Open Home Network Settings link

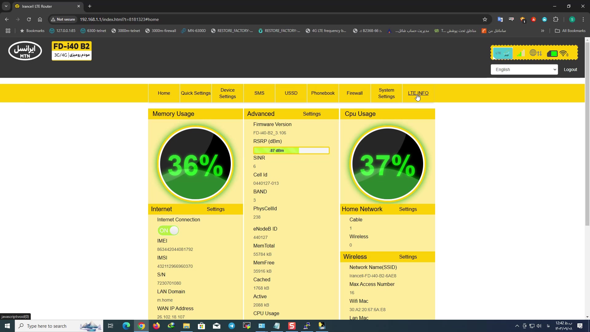tap(408, 209)
